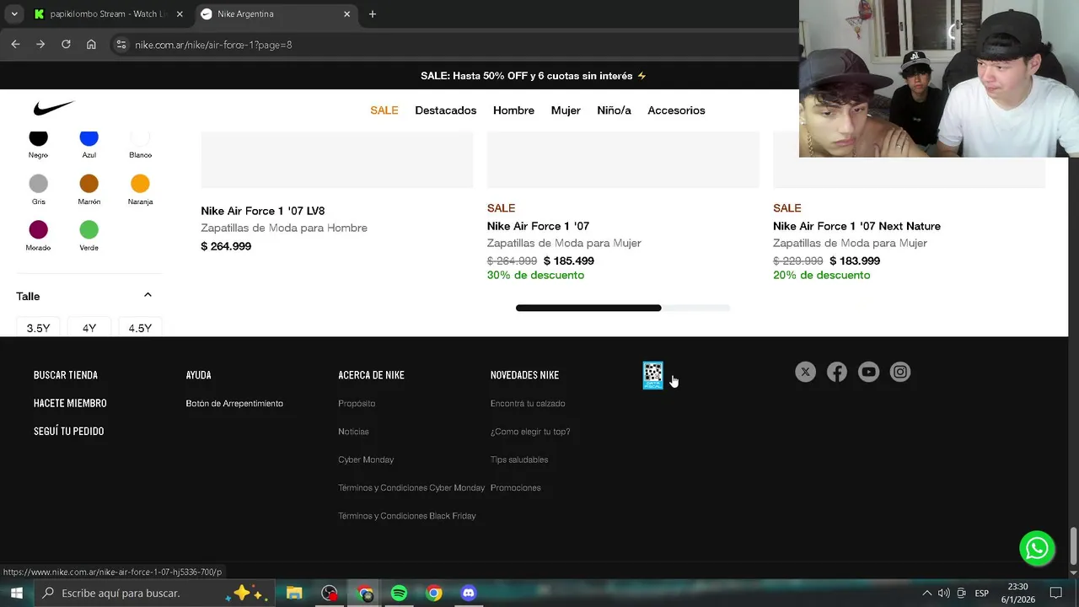Click BUSCAR TIENDA footer link
The image size is (1079, 607).
pos(66,375)
